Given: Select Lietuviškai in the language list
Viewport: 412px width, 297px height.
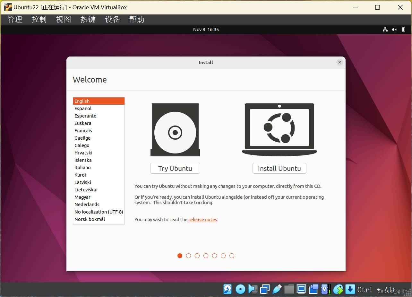Looking at the screenshot, I should (x=99, y=190).
